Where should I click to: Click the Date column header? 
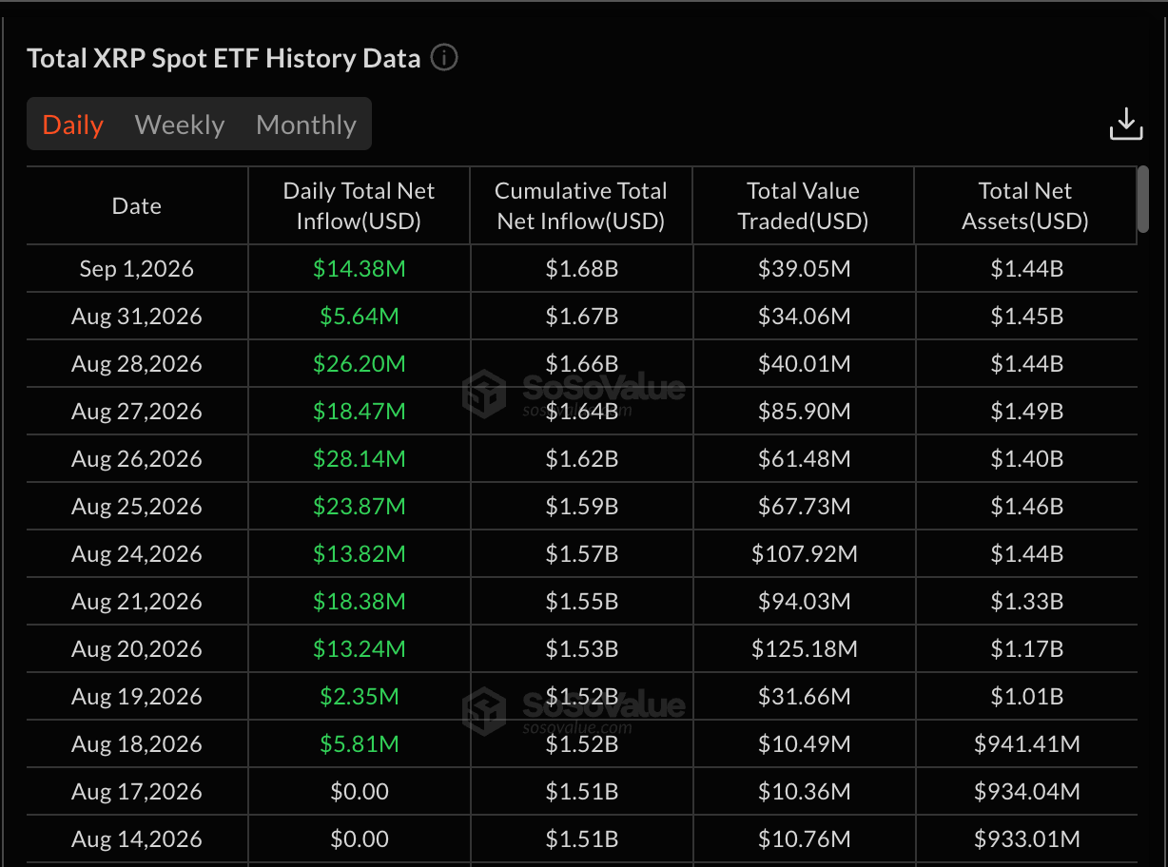[x=137, y=206]
